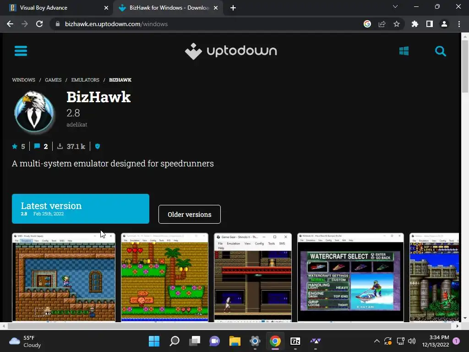Download the Latest version 2.8
Image resolution: width=469 pixels, height=352 pixels.
pos(81,209)
